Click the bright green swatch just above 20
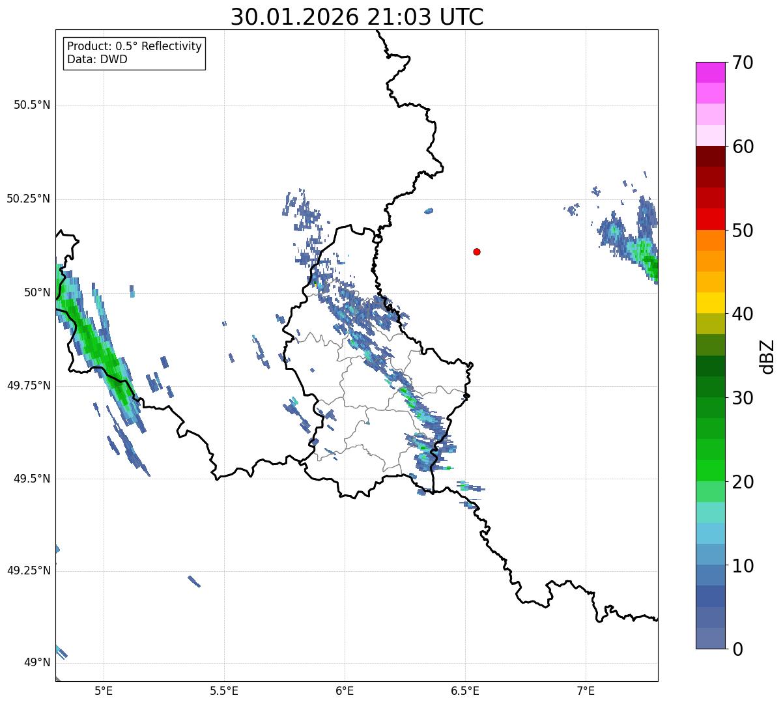 click(710, 471)
